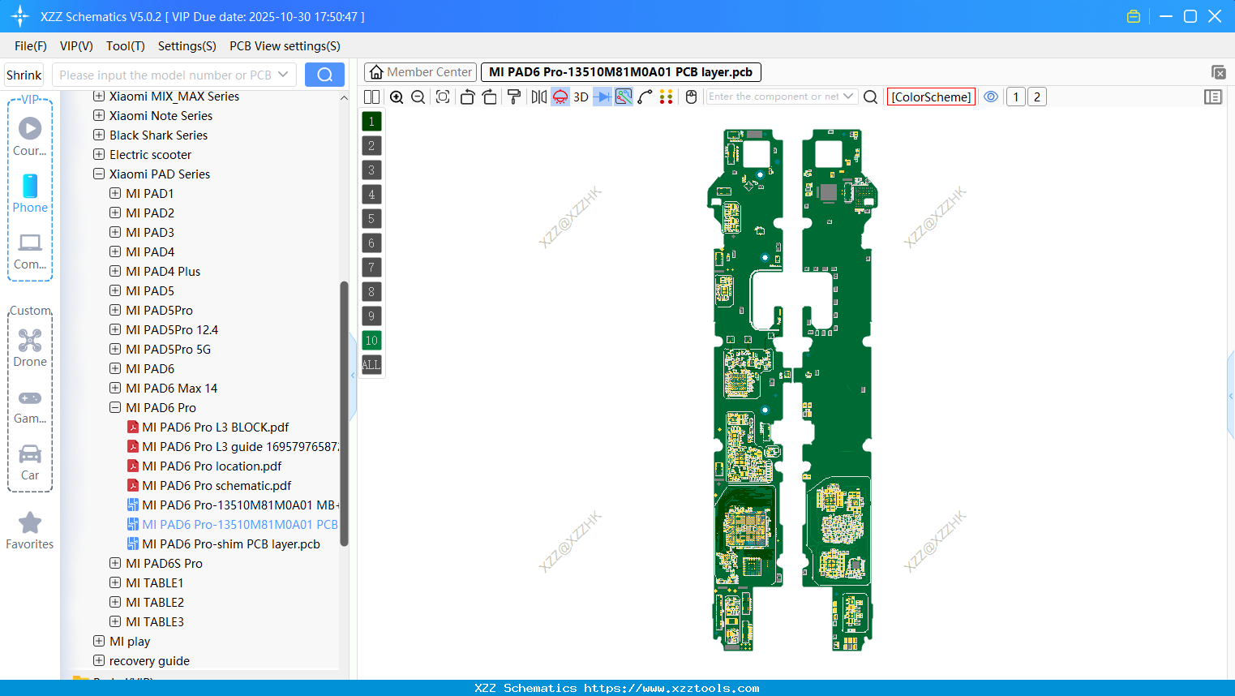Expand the MI PAD6S Pro node

[115, 564]
